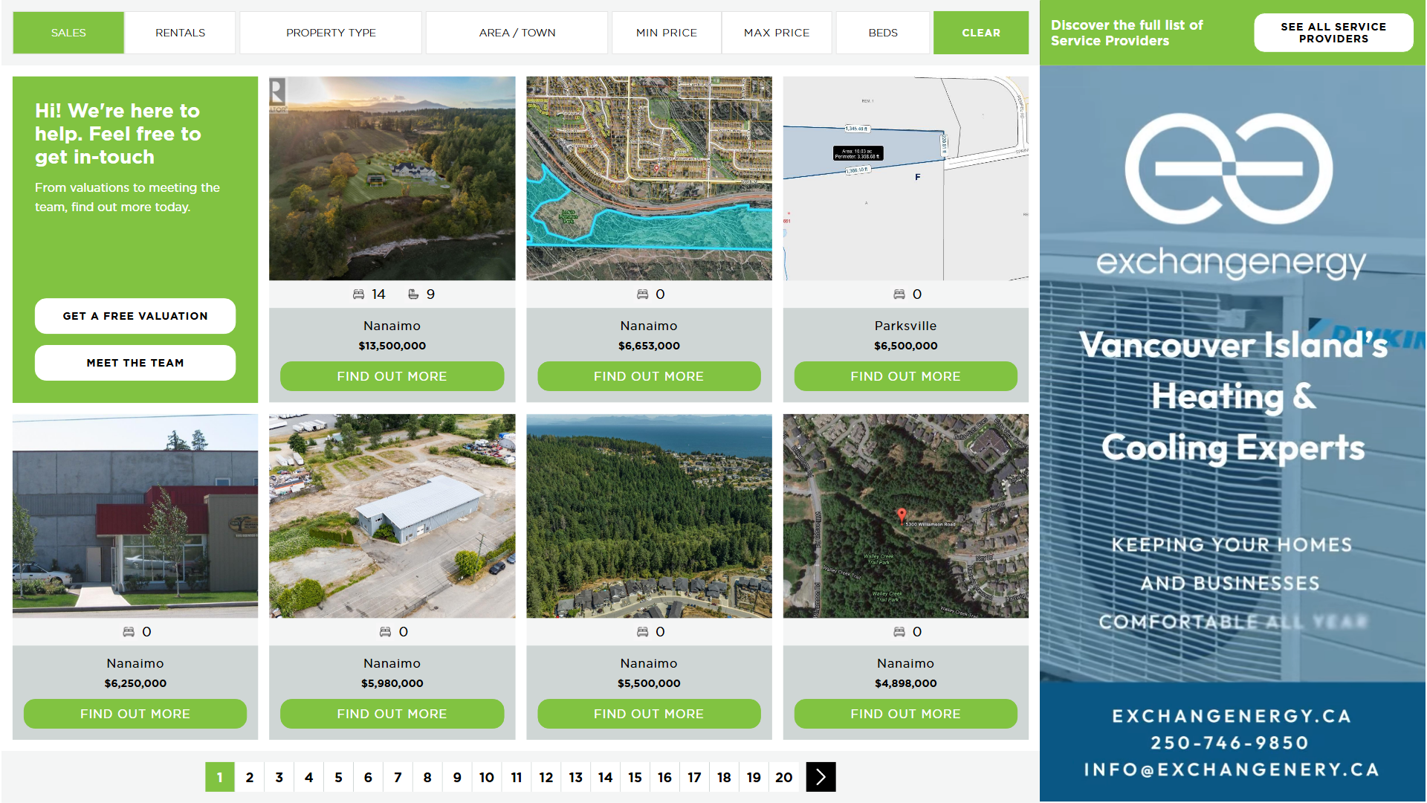Click See All Service Providers button
The image size is (1427, 803).
(x=1333, y=33)
